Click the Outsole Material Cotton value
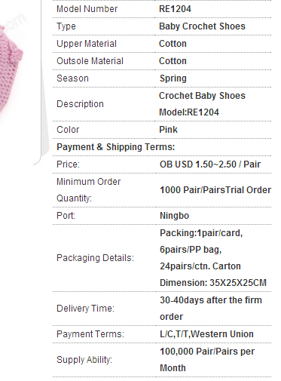This screenshot has width=281, height=381. pyautogui.click(x=173, y=61)
